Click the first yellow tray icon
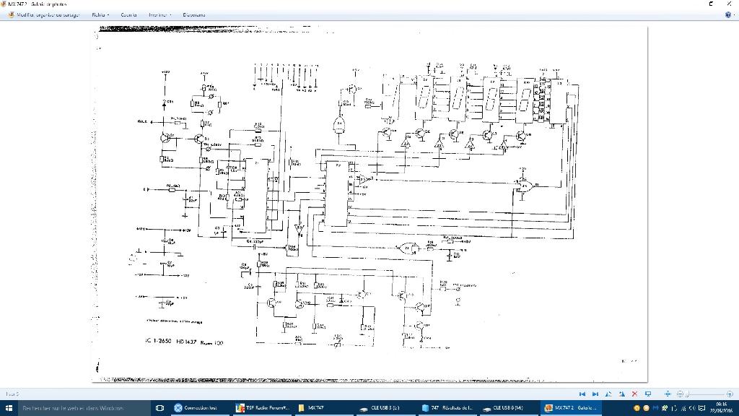The height and width of the screenshot is (416, 739). pos(637,408)
